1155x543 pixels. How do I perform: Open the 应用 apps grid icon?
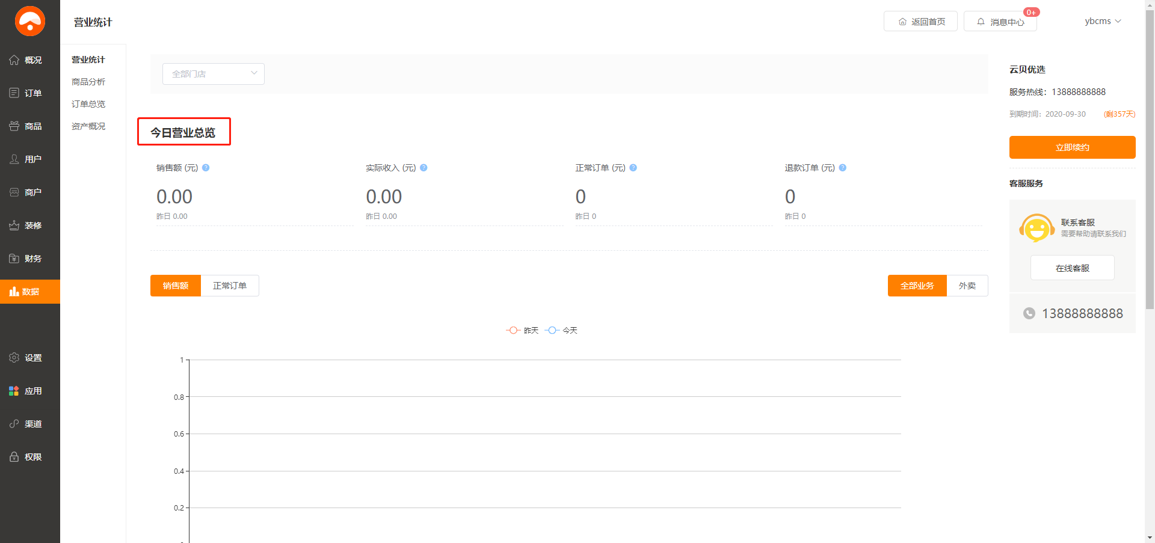tap(14, 391)
